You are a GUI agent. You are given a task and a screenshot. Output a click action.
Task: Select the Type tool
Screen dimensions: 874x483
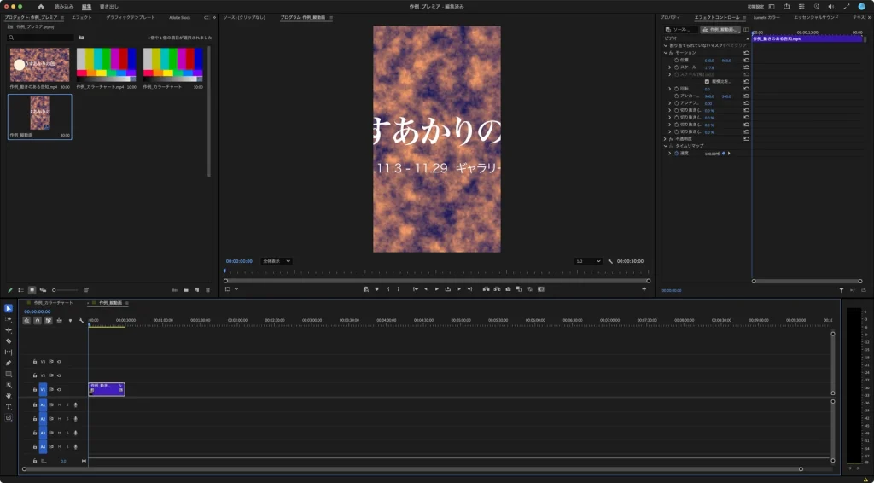(x=9, y=407)
